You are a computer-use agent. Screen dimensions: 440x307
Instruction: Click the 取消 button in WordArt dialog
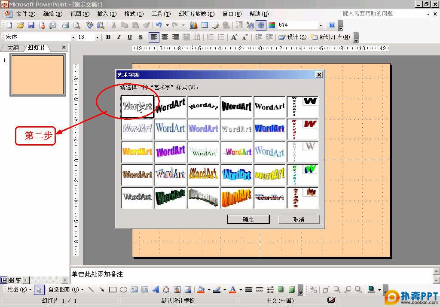pyautogui.click(x=299, y=219)
